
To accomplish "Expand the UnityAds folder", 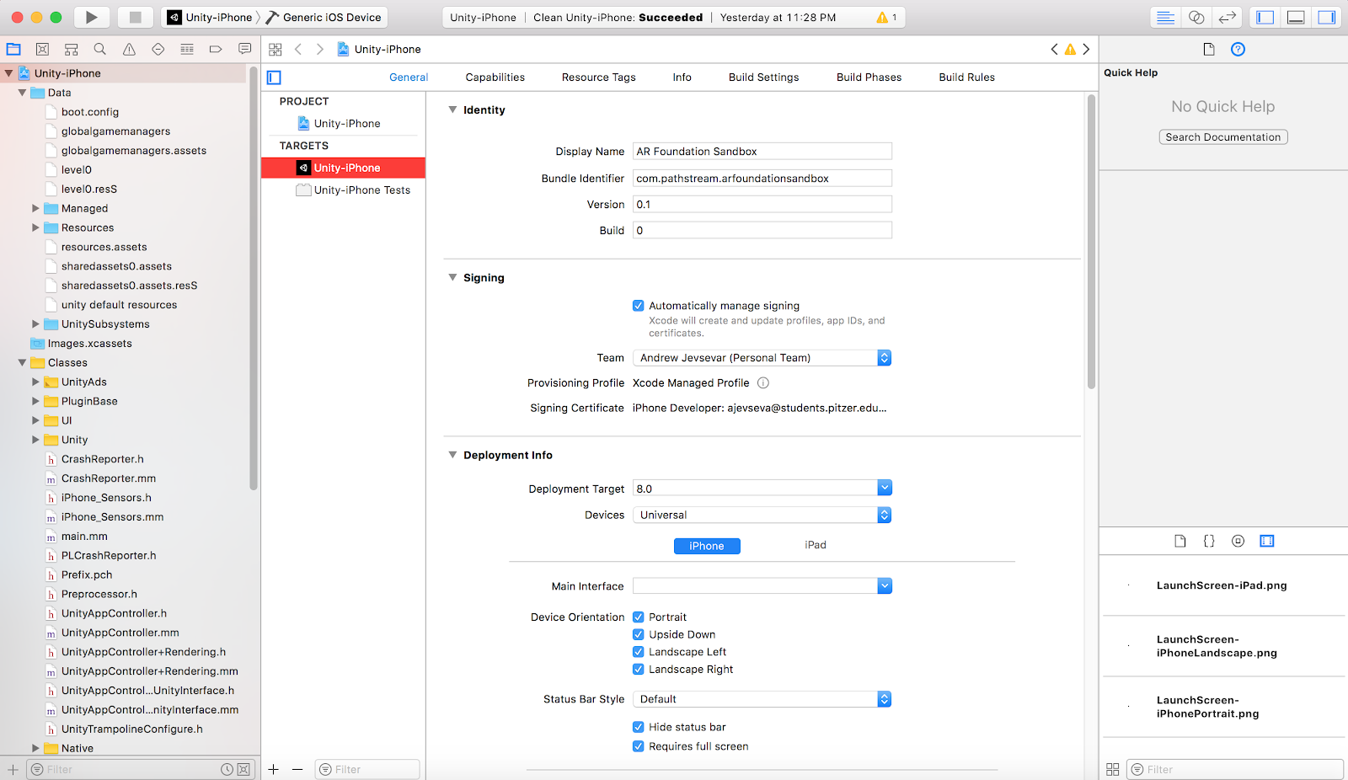I will coord(35,382).
